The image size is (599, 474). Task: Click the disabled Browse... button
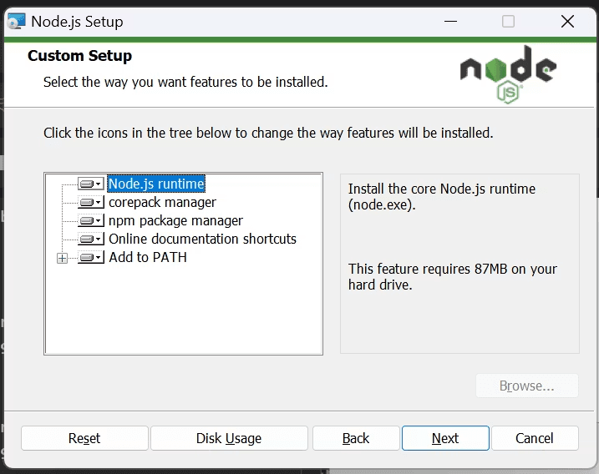527,386
